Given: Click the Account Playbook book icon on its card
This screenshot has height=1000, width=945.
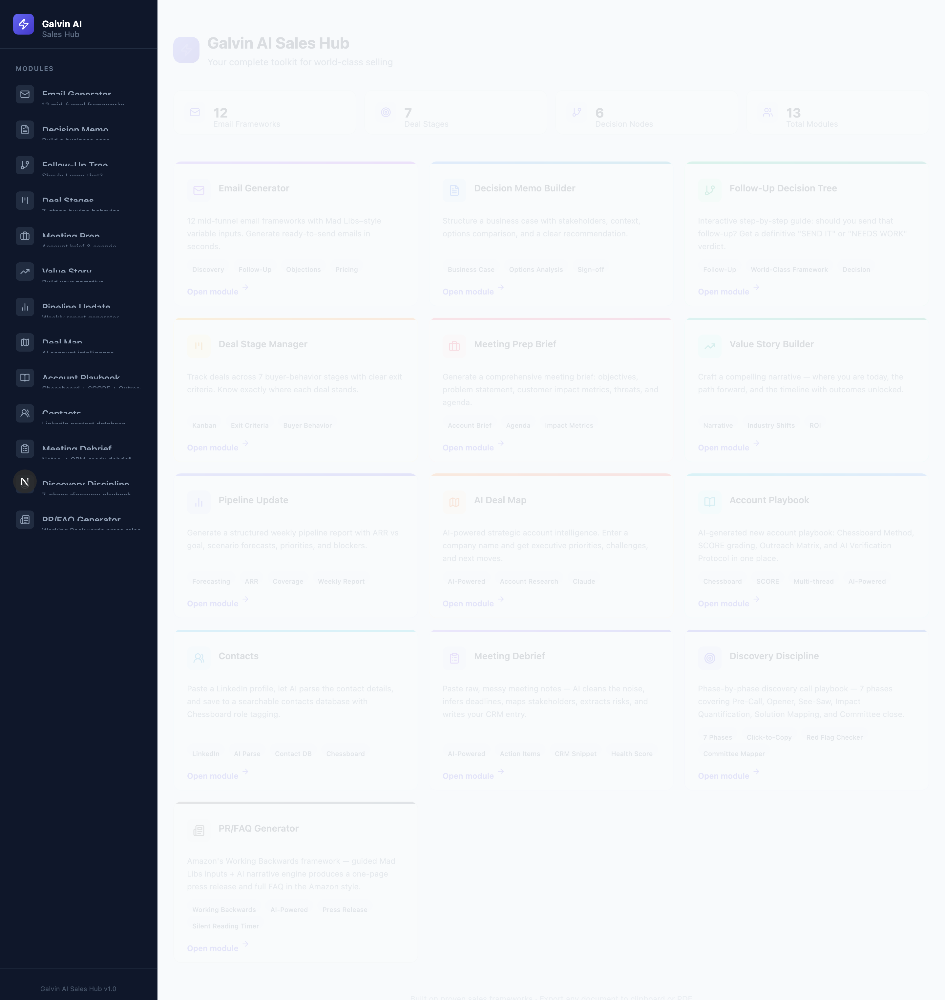Looking at the screenshot, I should (x=709, y=502).
